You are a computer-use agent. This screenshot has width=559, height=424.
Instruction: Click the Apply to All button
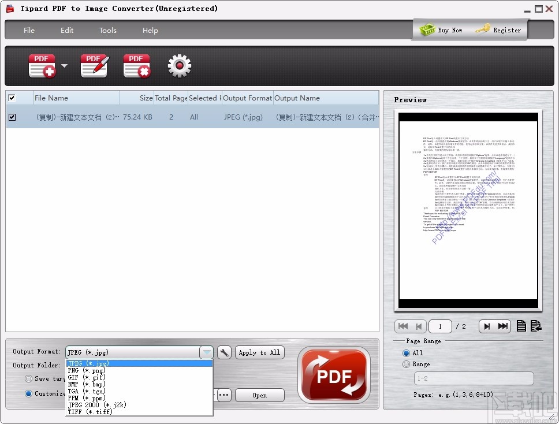259,352
